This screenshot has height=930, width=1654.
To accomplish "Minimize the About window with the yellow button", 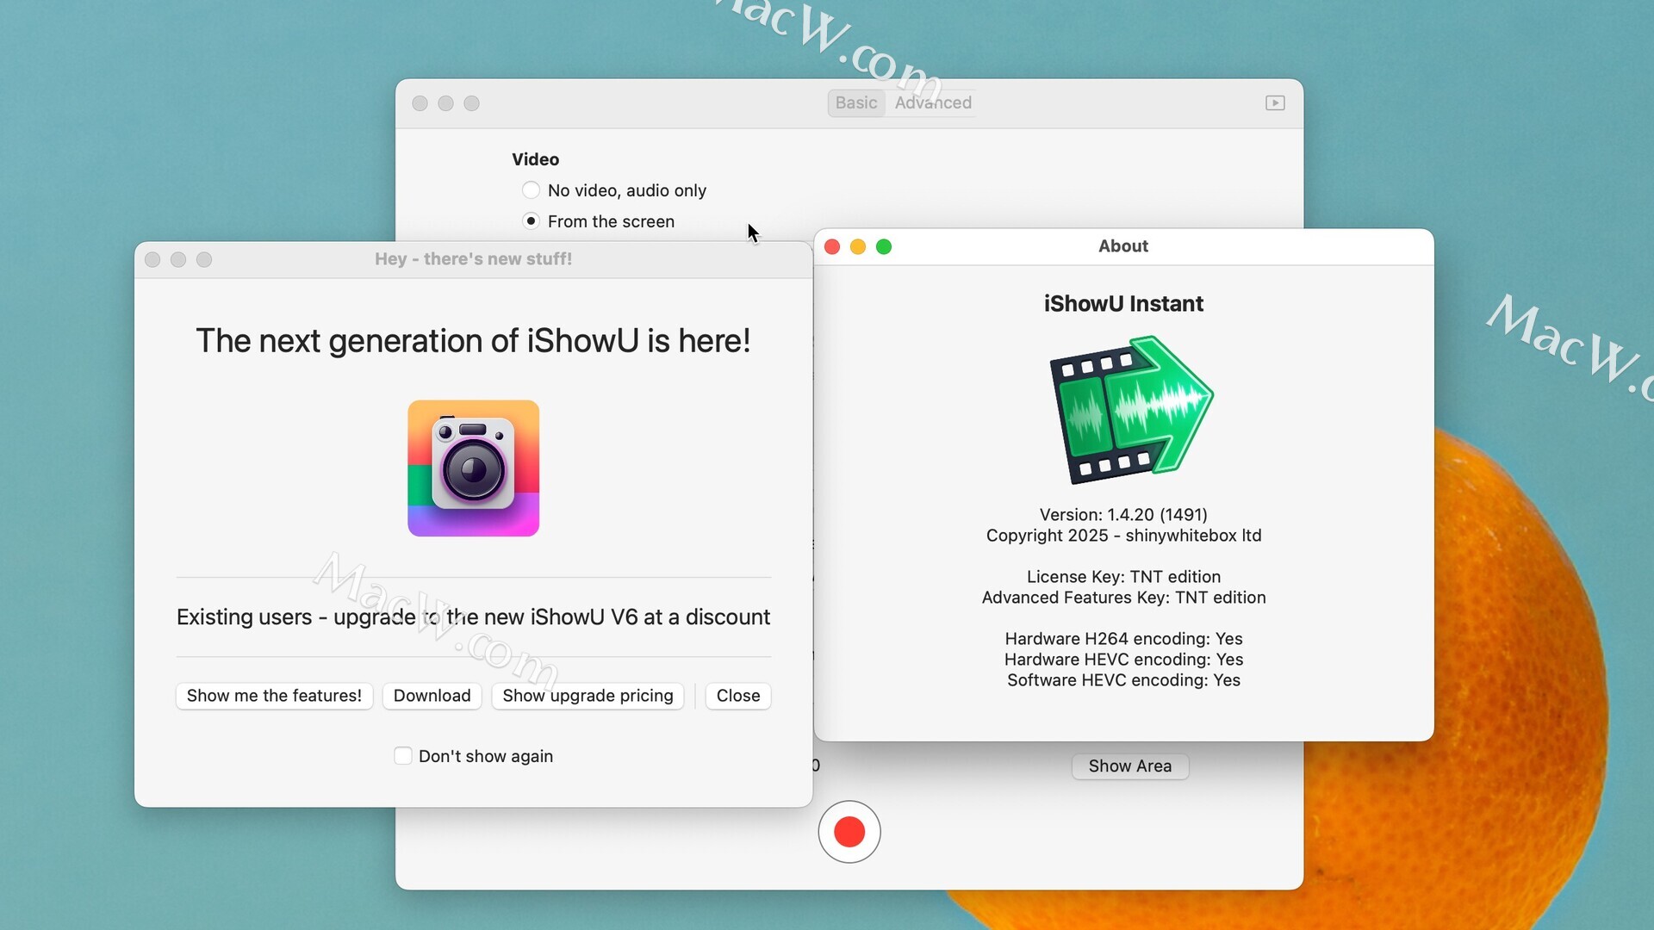I will coord(858,247).
